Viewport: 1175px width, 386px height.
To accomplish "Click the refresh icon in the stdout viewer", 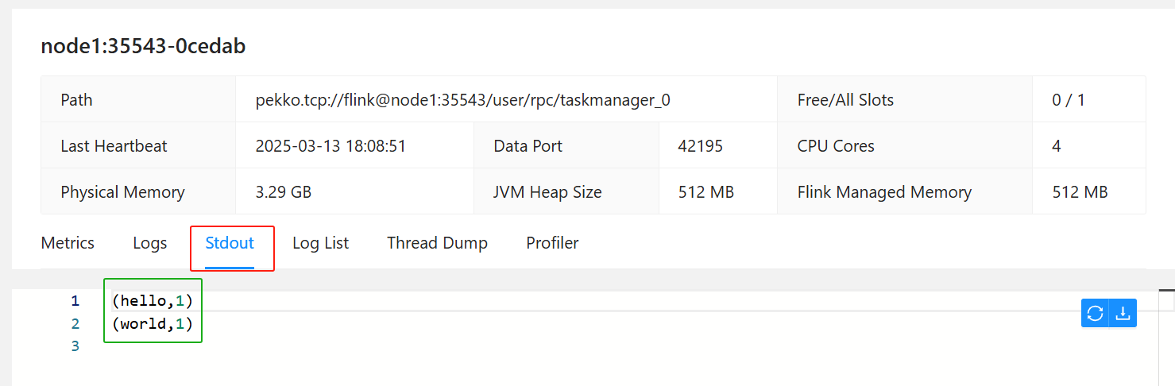I will click(1095, 313).
